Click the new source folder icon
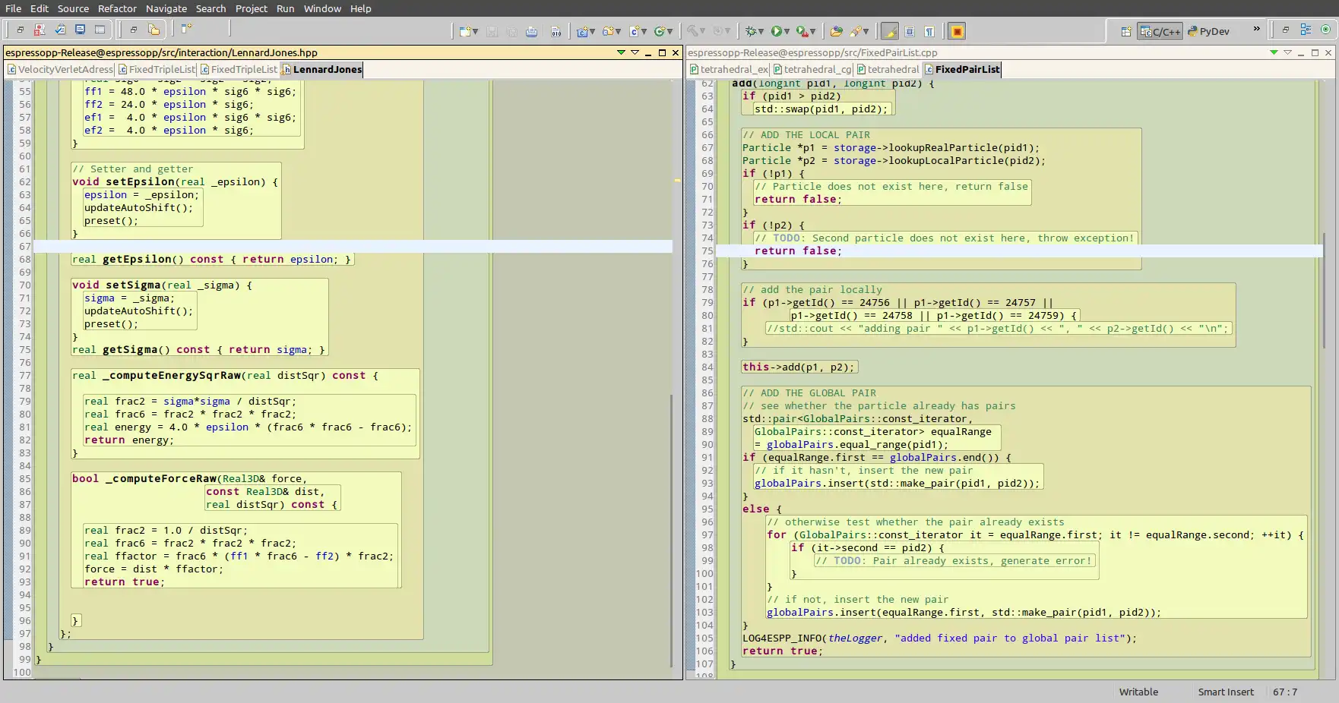 pyautogui.click(x=608, y=31)
